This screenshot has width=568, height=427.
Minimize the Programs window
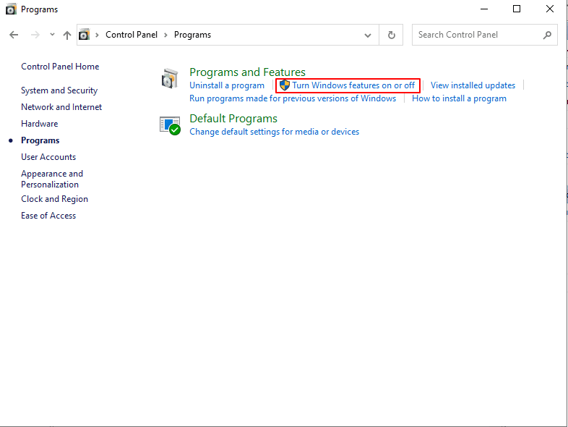tap(484, 9)
